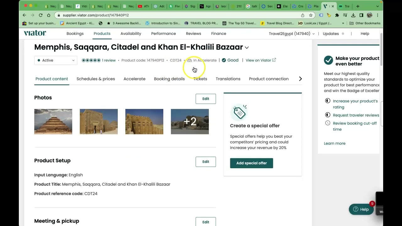Image resolution: width=402 pixels, height=226 pixels.
Task: Open floating Help chat button
Action: click(361, 209)
